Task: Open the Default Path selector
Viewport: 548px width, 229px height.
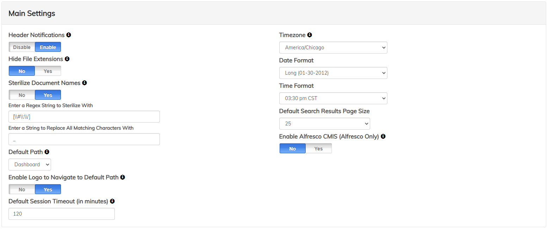Action: [30, 165]
